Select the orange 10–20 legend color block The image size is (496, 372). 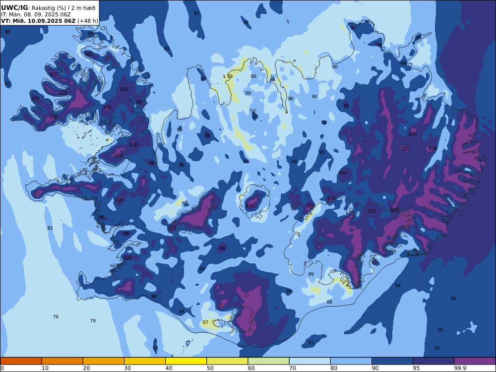pyautogui.click(x=62, y=361)
